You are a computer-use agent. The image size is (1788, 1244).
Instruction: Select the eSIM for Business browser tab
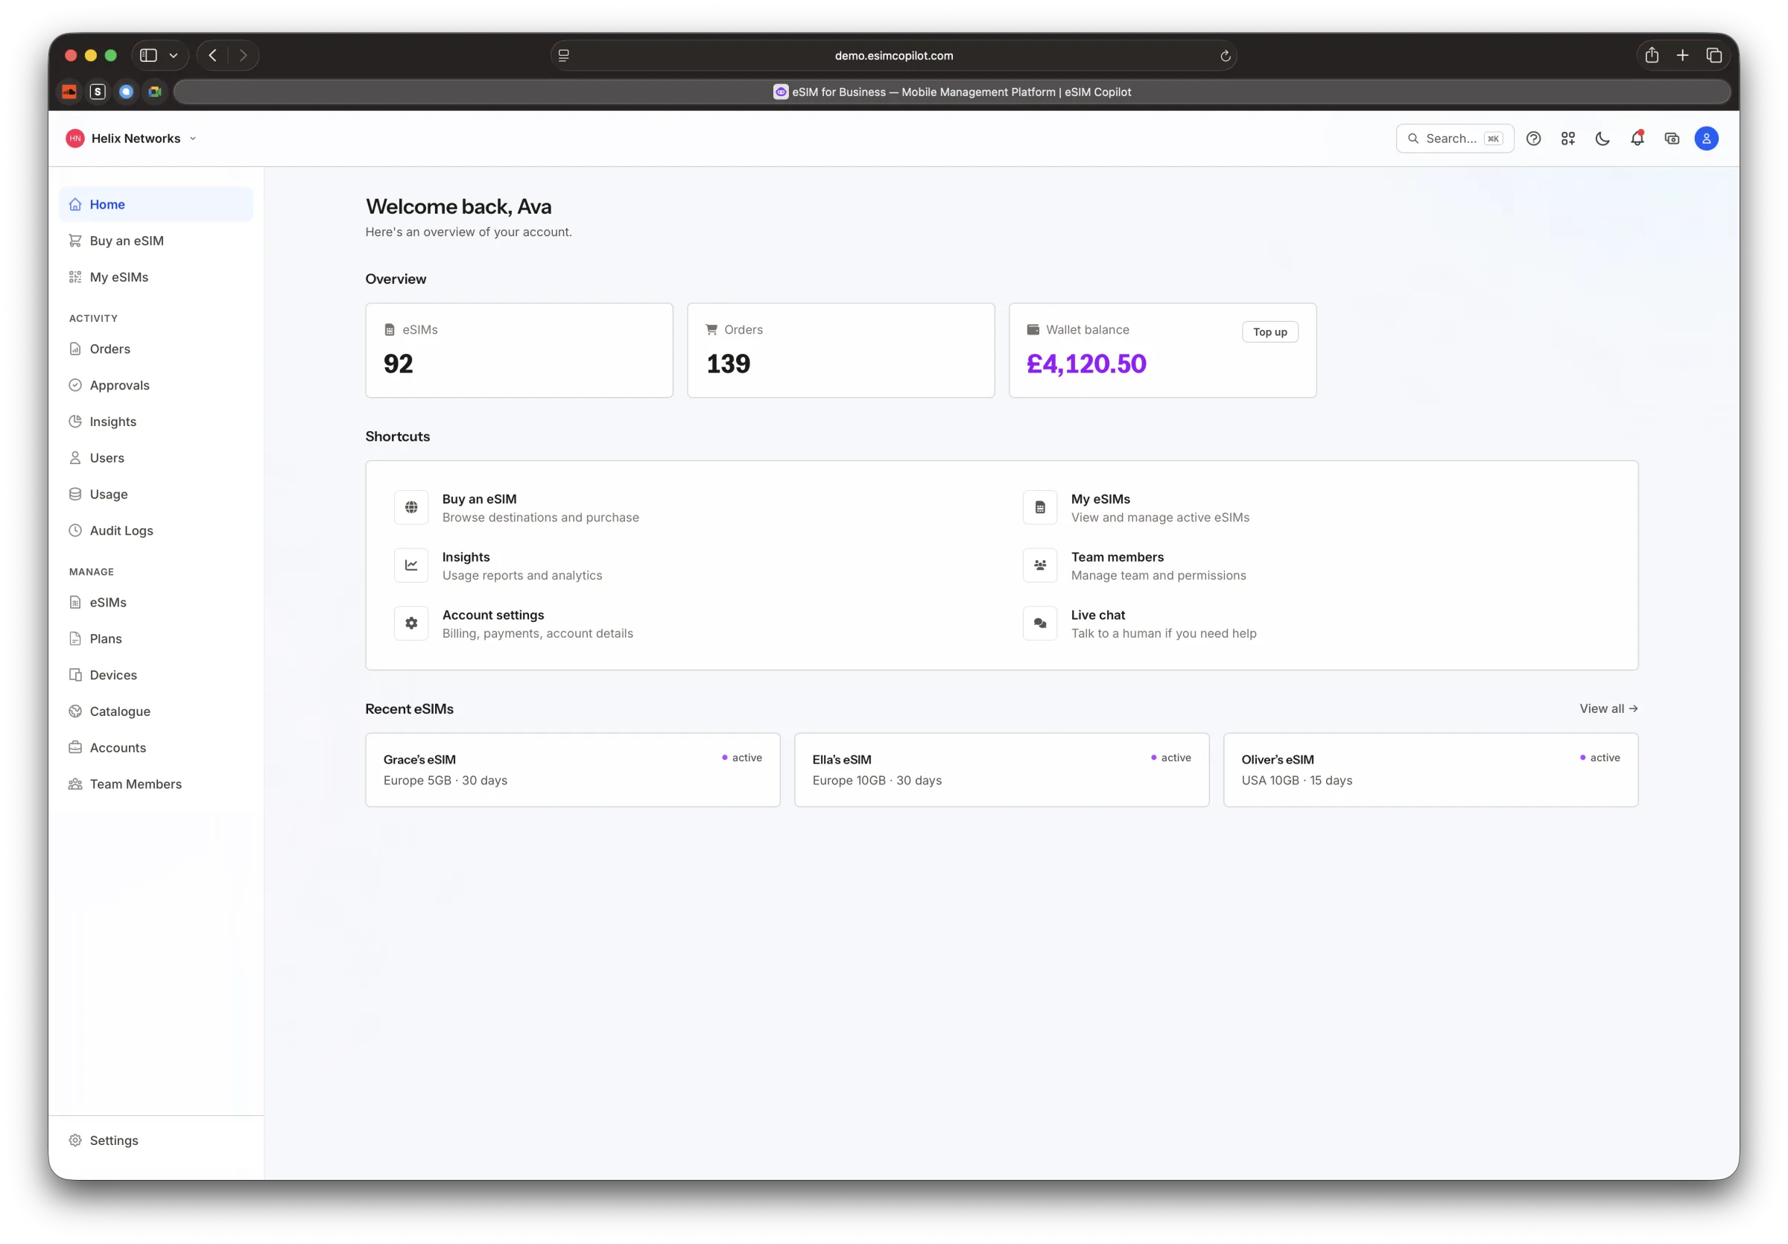pyautogui.click(x=951, y=92)
